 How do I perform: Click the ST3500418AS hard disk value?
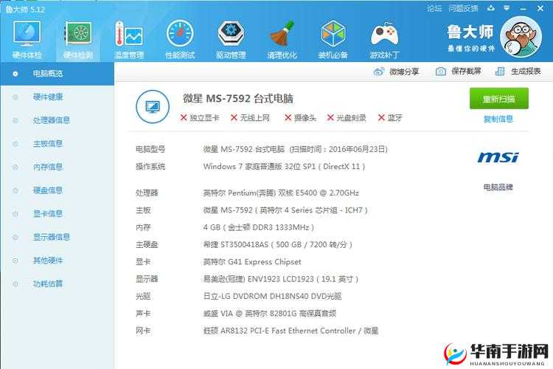click(x=277, y=244)
